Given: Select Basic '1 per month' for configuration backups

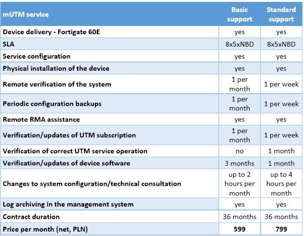Looking at the screenshot, I should [x=239, y=104].
